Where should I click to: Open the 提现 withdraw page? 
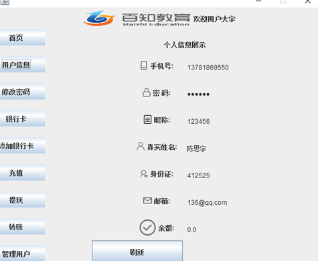pyautogui.click(x=22, y=199)
